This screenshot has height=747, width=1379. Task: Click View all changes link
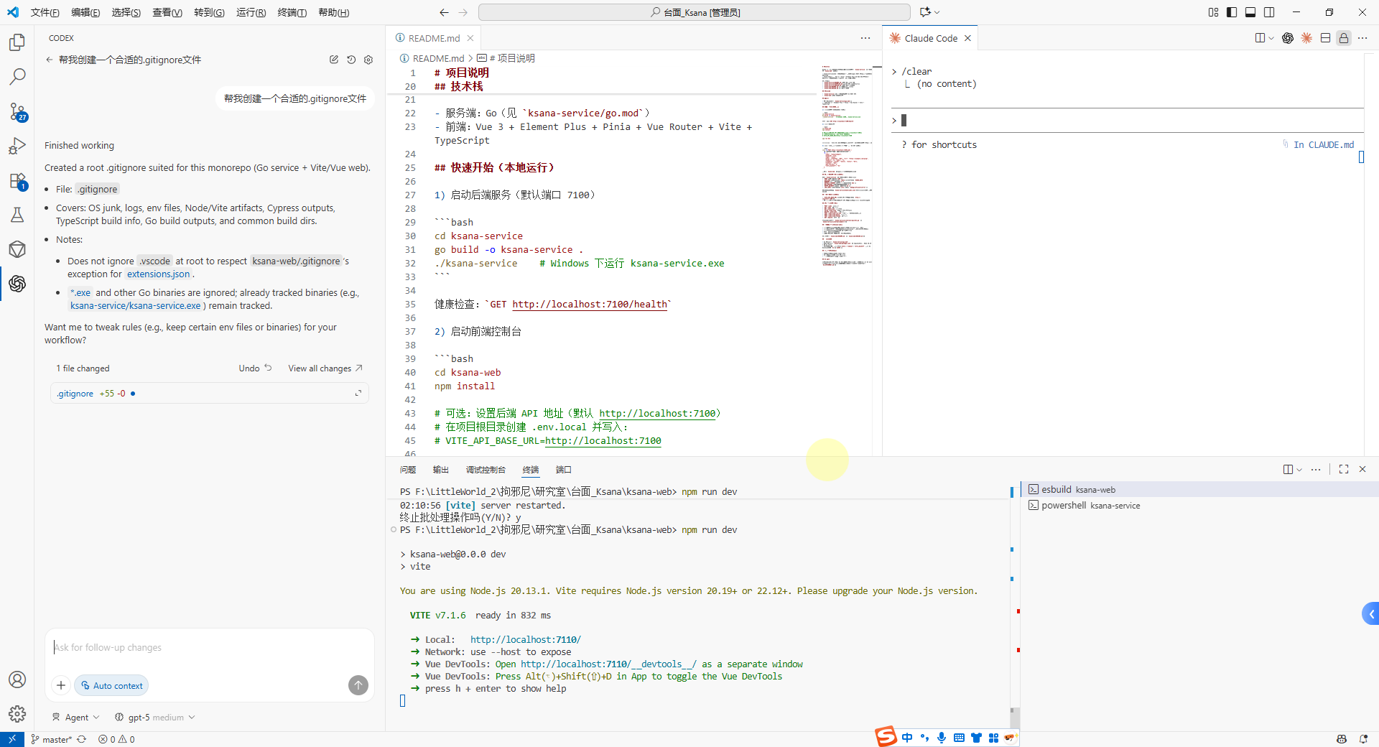pos(325,368)
